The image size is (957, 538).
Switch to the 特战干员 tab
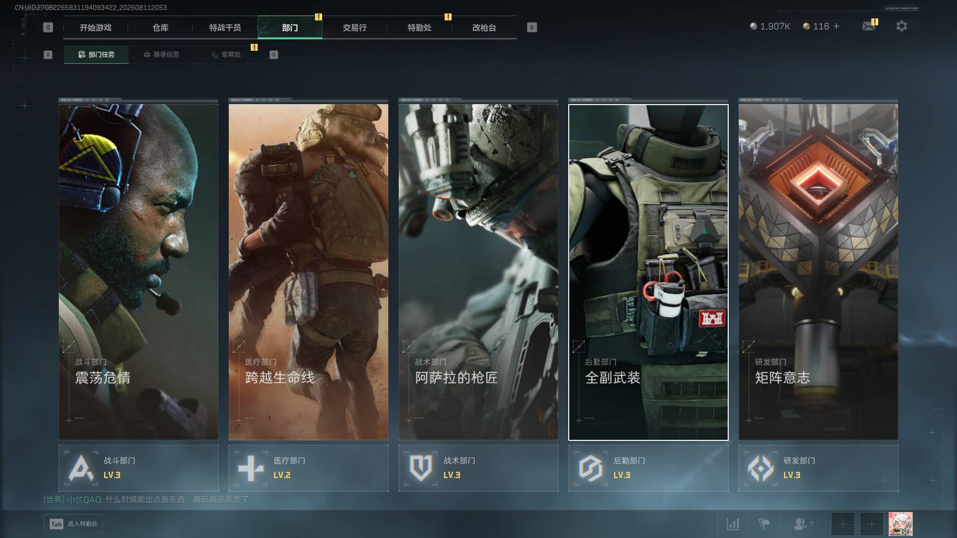click(x=225, y=28)
